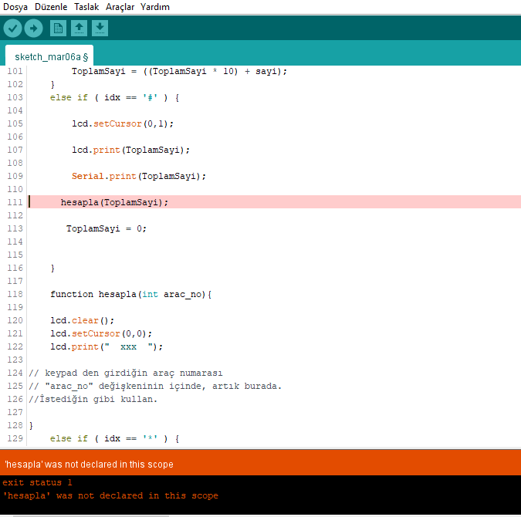Select the sketch_mar06a tab

coord(50,56)
